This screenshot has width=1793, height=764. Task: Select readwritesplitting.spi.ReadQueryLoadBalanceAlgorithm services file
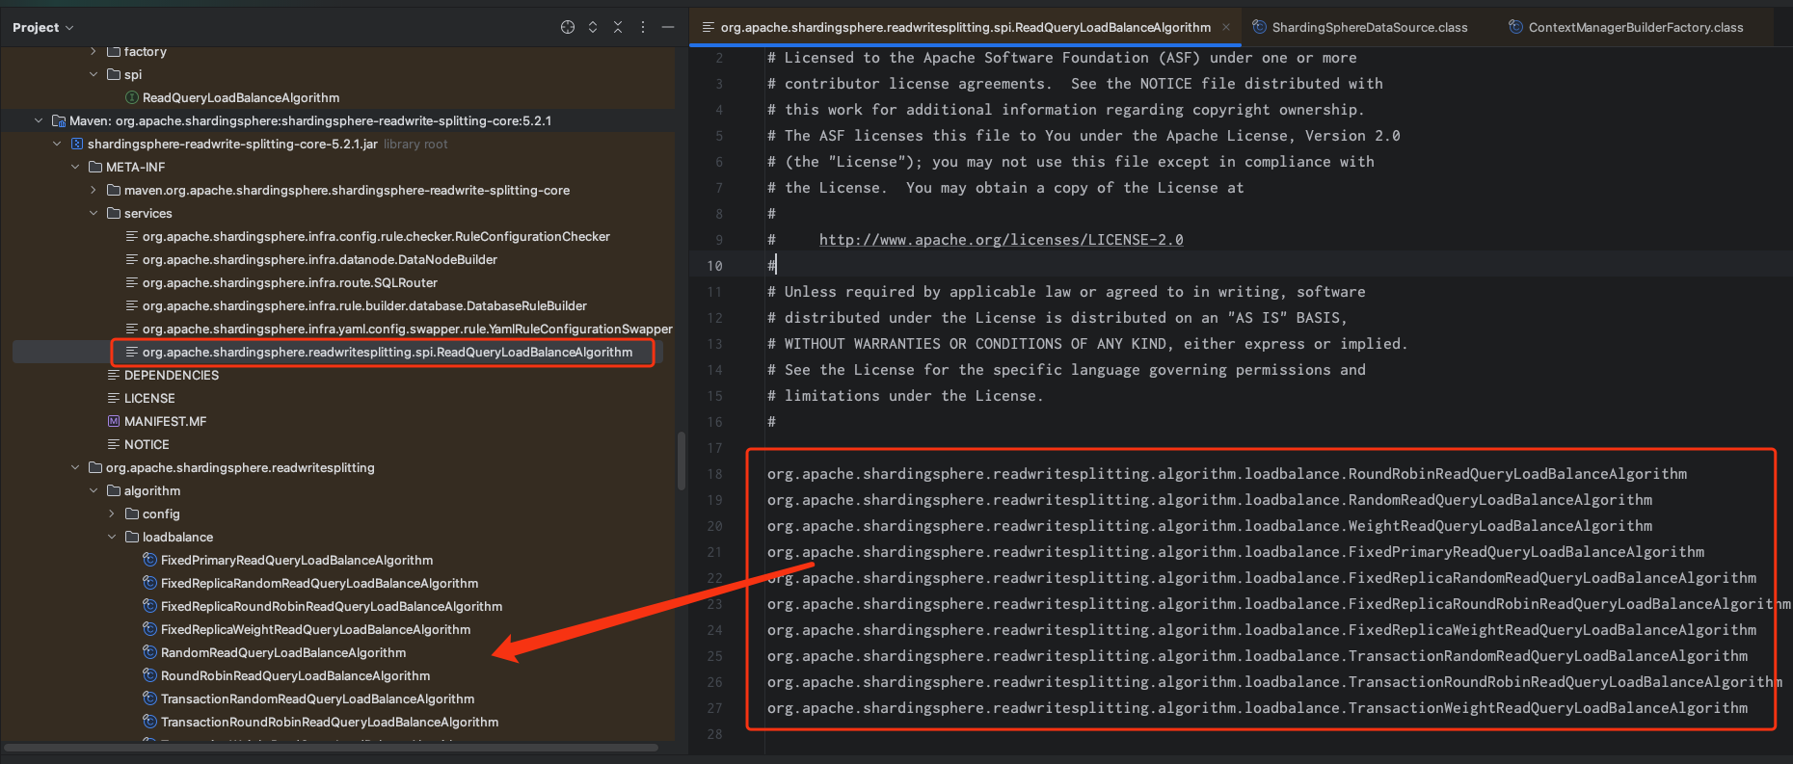pos(387,352)
